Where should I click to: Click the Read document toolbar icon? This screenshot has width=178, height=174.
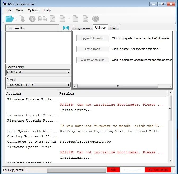point(63,19)
